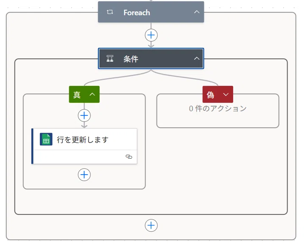Viewport: 304px width, 244px height.
Task: Click the 条件 condition icon
Action: tap(110, 58)
